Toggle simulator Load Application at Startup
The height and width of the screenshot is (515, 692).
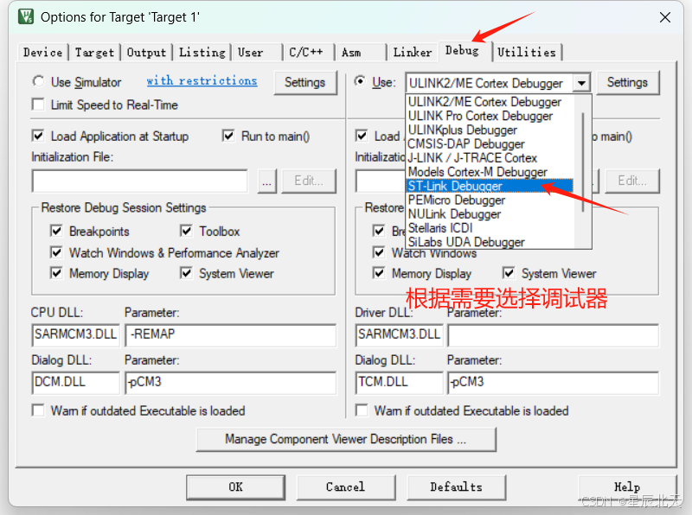click(38, 136)
